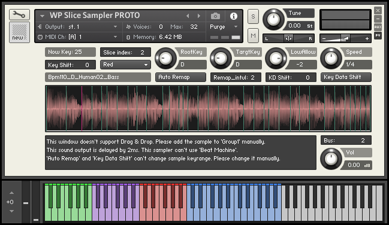Click the TargtKey knob
This screenshot has width=389, height=225.
click(x=221, y=59)
